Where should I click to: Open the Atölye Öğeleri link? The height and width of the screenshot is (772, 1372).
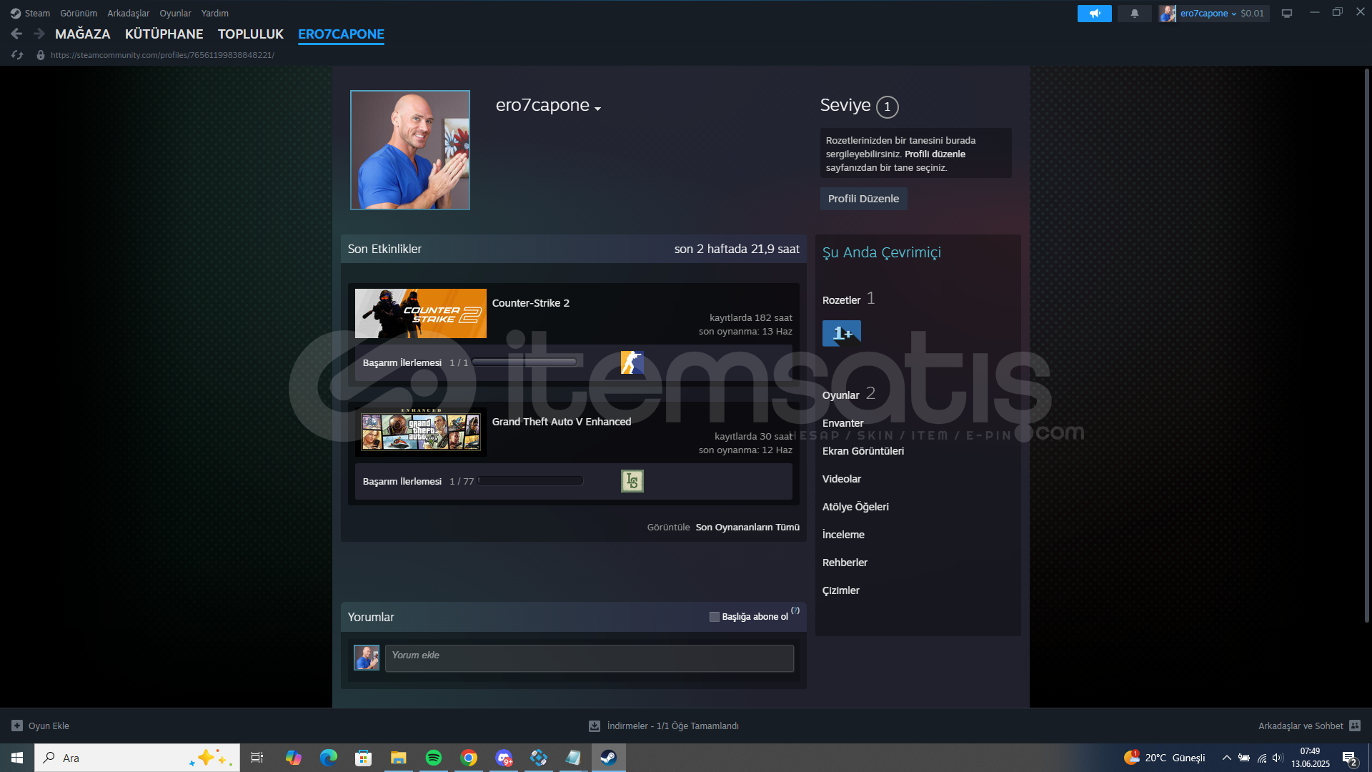pyautogui.click(x=855, y=507)
